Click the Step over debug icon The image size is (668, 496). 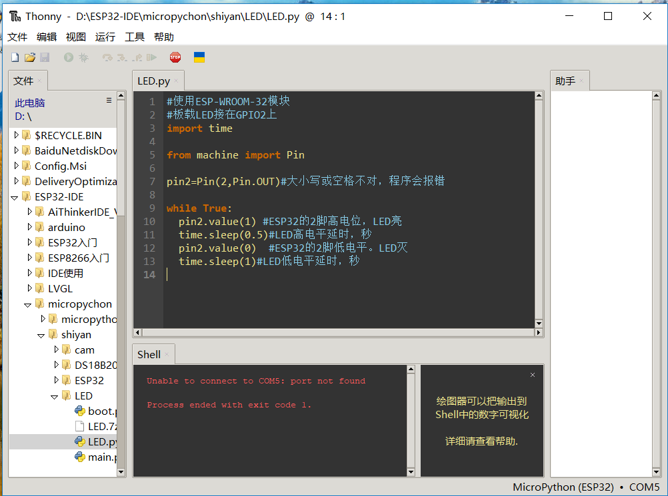tap(107, 58)
